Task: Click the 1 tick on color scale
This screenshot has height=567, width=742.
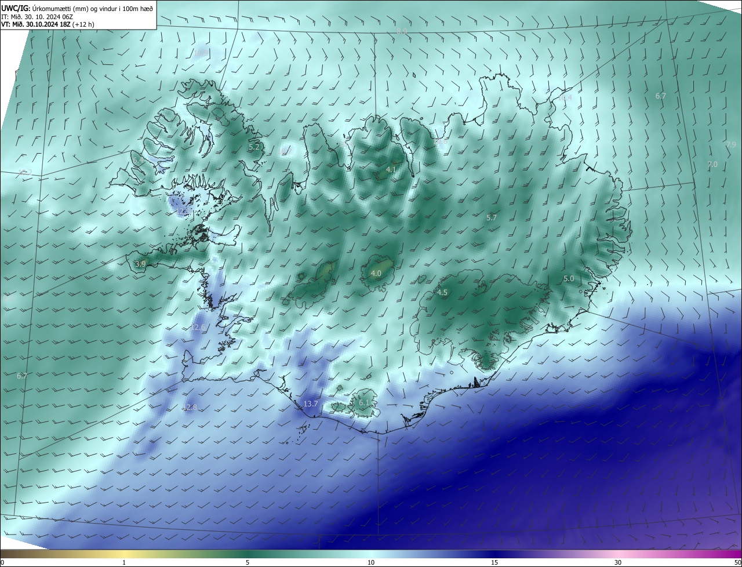Action: pos(124,562)
